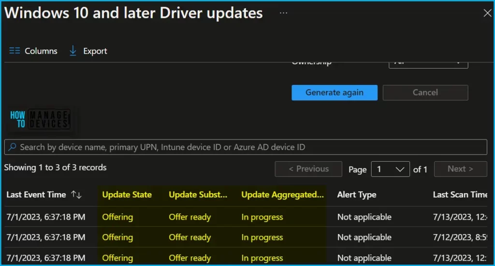This screenshot has height=266, width=495.
Task: Open the Page number dropdown
Action: (x=390, y=169)
